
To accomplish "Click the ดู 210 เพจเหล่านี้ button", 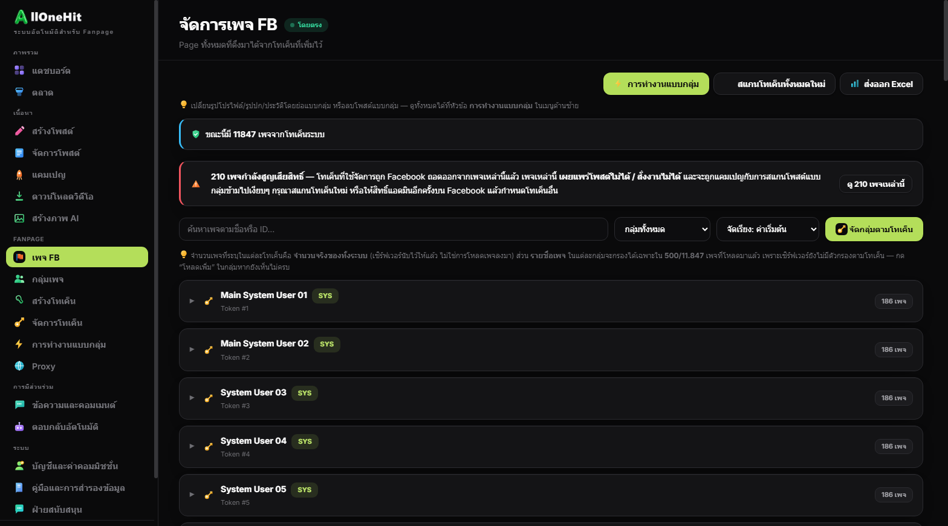I will pos(875,184).
